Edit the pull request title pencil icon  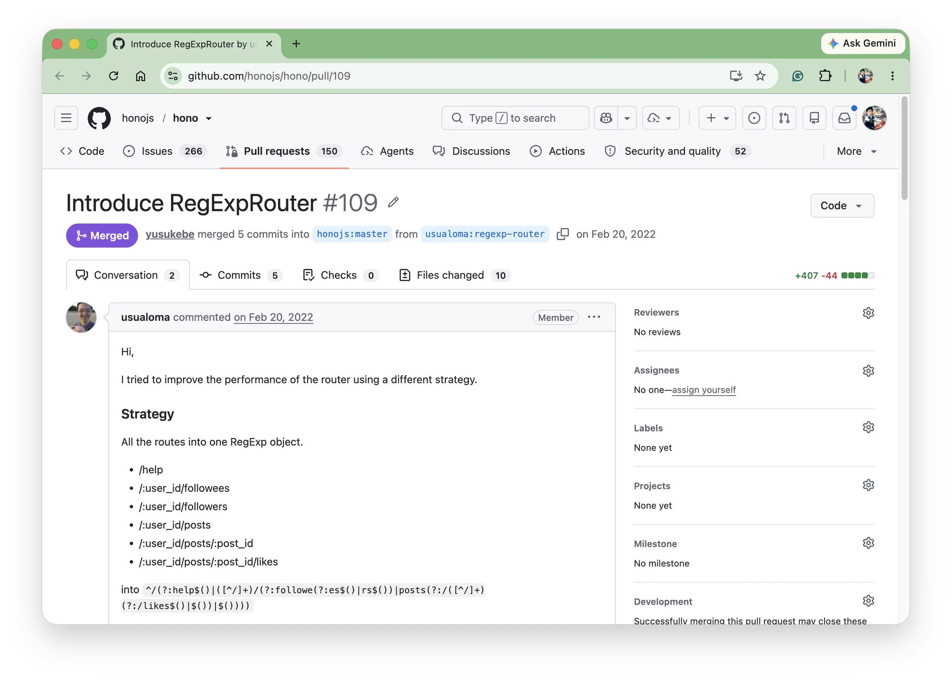[x=393, y=202]
